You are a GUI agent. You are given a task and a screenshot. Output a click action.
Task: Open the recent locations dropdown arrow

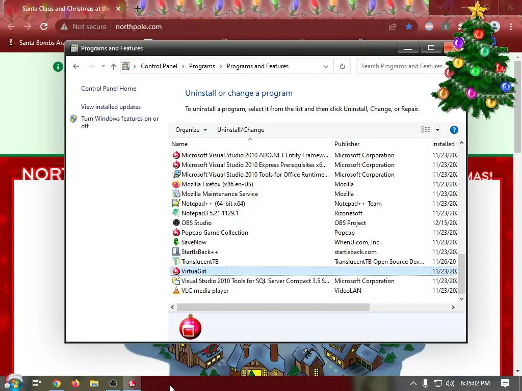103,66
